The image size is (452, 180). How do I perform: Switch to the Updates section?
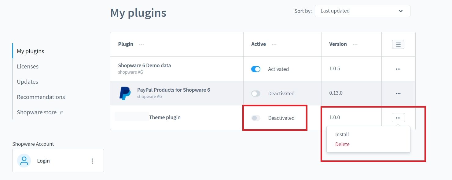[x=27, y=82]
